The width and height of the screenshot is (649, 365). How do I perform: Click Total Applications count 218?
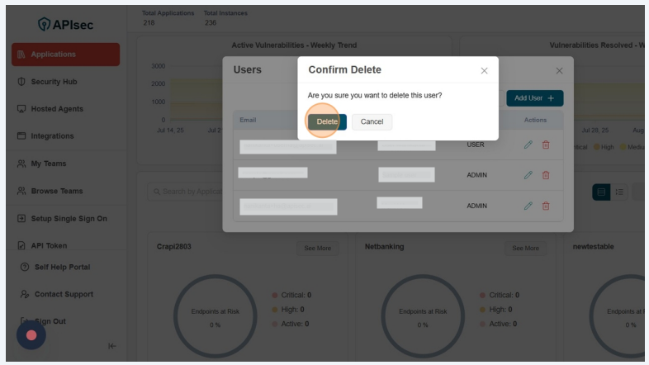click(149, 23)
